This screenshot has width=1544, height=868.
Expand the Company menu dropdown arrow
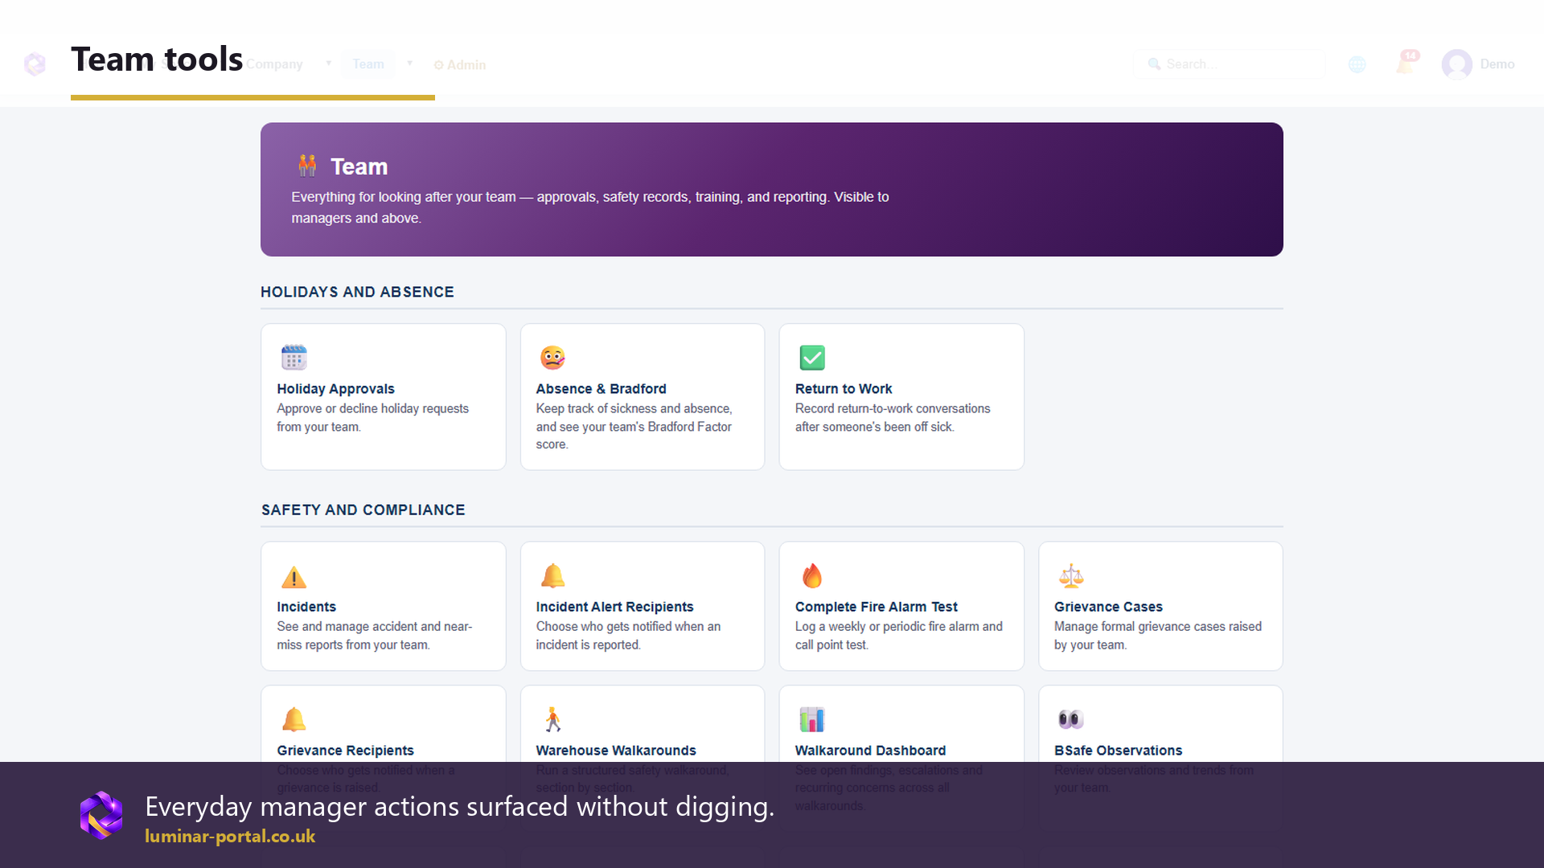[328, 63]
